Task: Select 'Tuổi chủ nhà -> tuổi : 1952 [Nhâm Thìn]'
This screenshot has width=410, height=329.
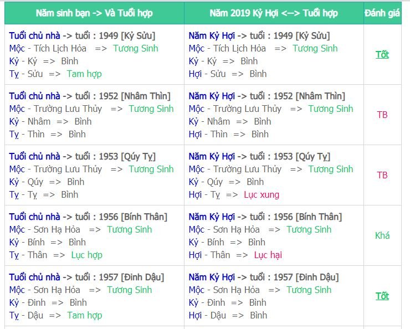Action: tap(90, 96)
